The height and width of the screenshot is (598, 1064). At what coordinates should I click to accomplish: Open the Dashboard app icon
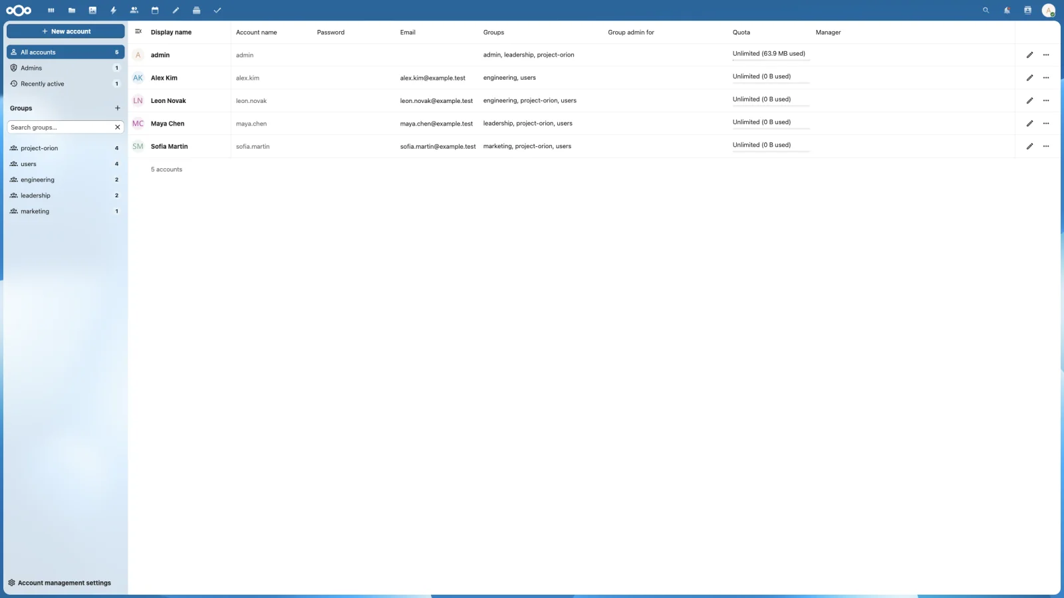pos(51,10)
